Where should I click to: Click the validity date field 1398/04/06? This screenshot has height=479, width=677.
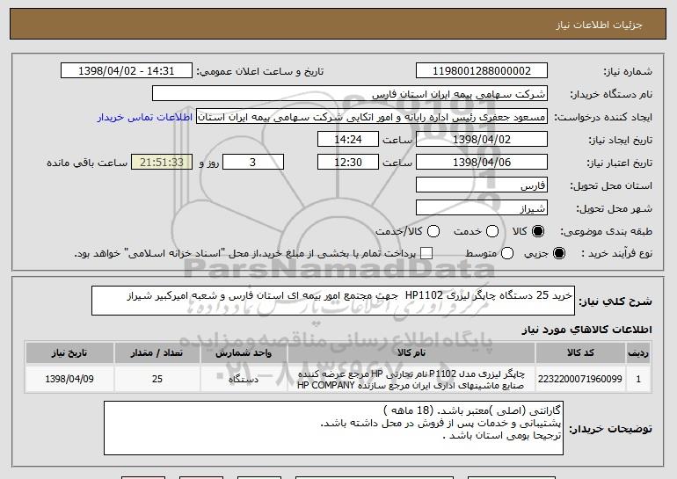point(482,163)
